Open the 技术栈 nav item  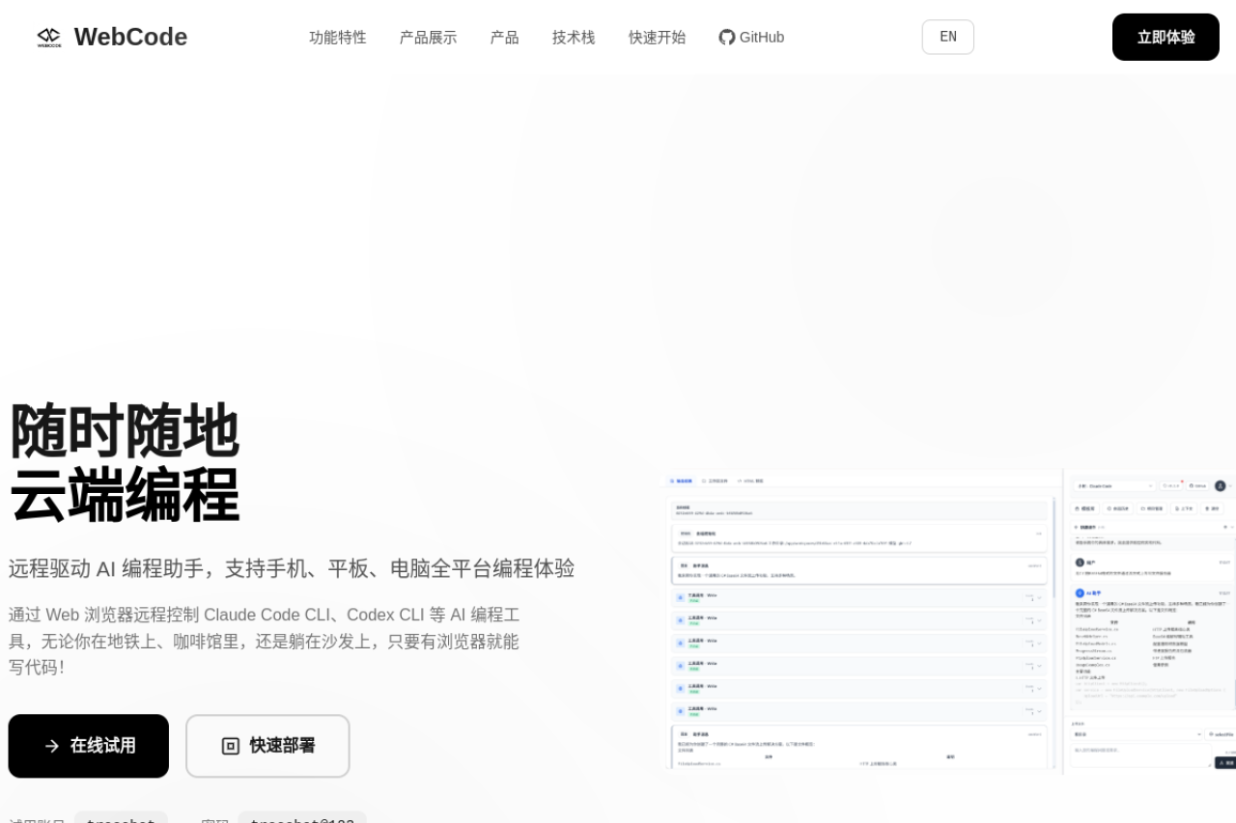coord(574,37)
